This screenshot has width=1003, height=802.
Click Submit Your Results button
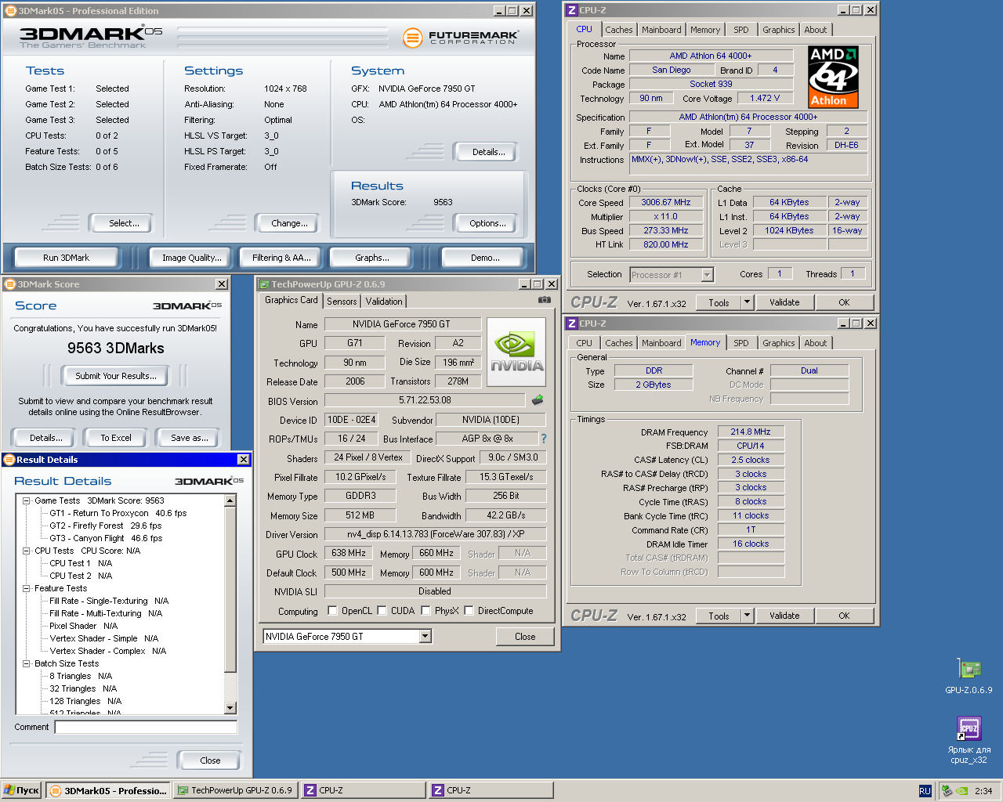tap(116, 376)
